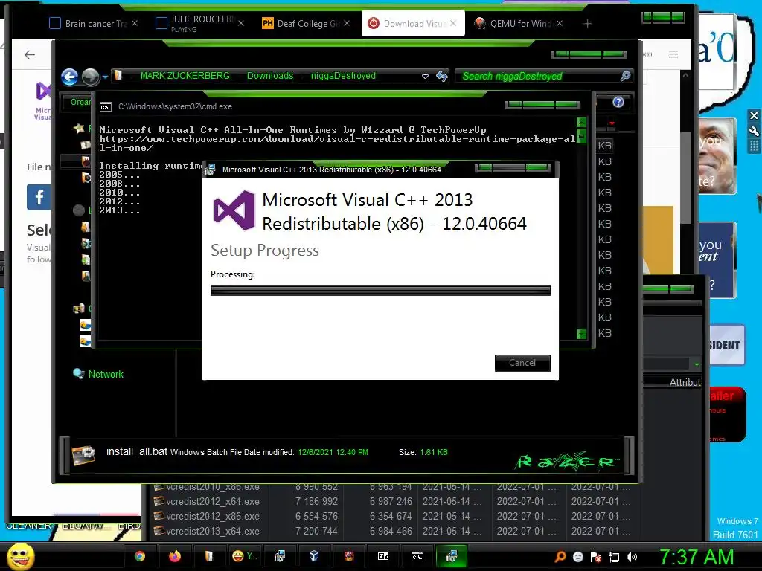The height and width of the screenshot is (571, 762).
Task: Cancel the Visual C++ 2013 setup
Action: [522, 363]
